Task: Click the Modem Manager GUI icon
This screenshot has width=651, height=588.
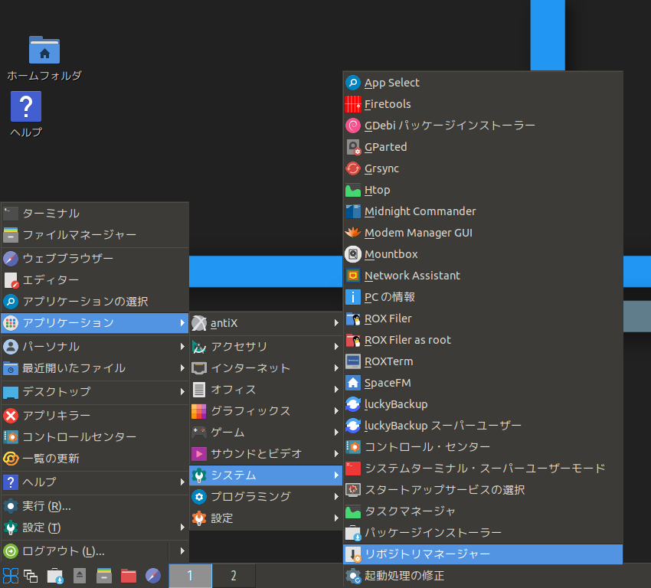Action: coord(353,233)
